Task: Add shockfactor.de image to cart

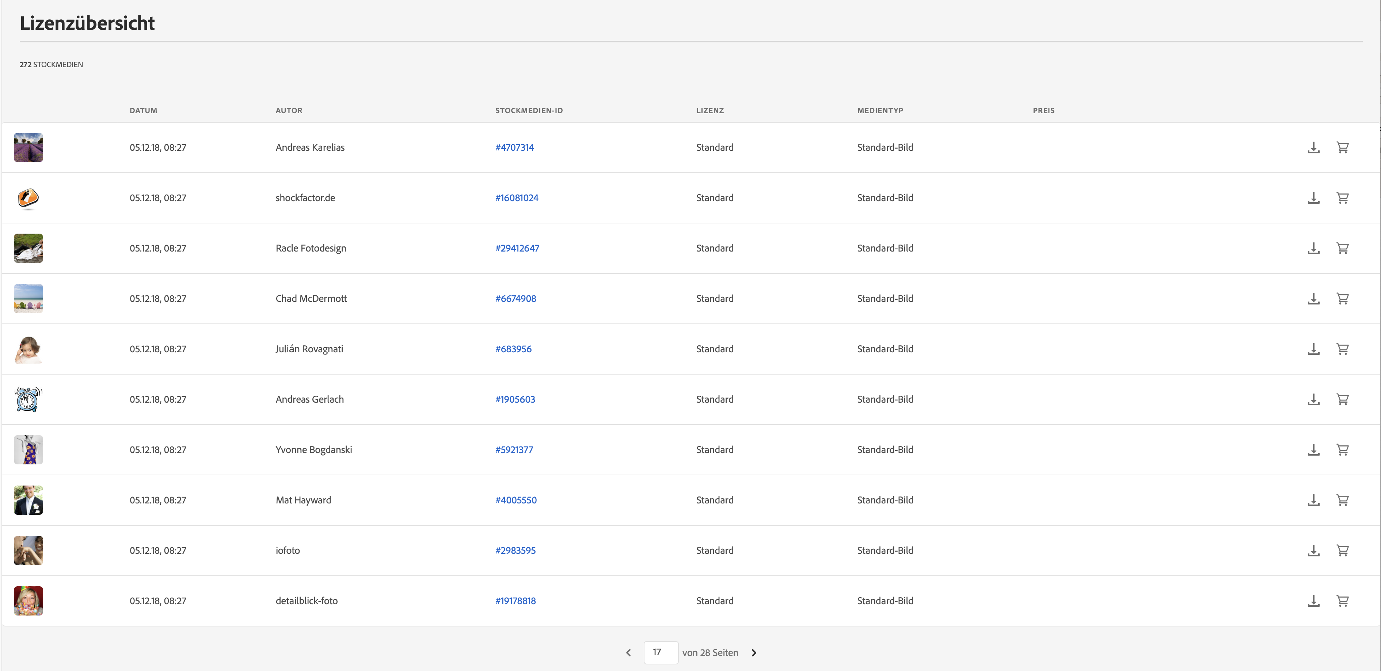Action: click(x=1342, y=198)
